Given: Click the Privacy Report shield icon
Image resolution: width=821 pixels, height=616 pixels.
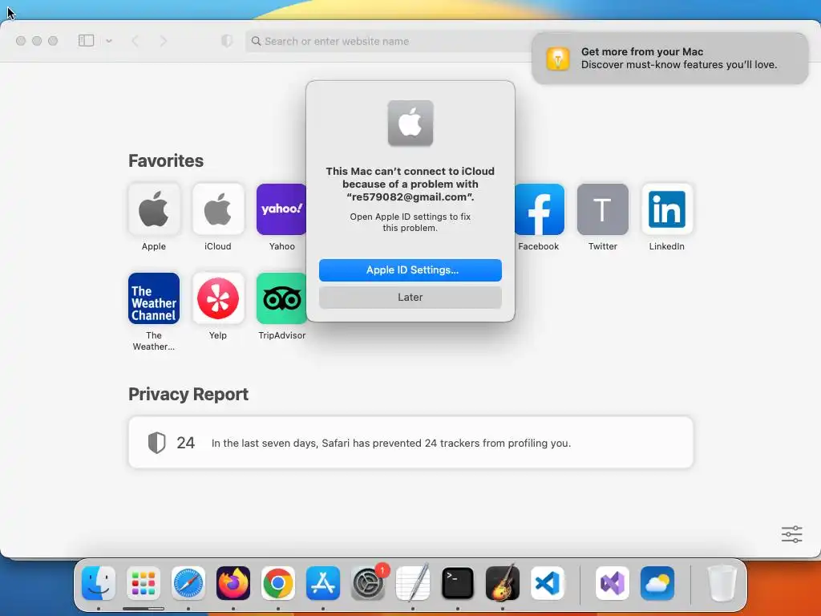Looking at the screenshot, I should (156, 443).
